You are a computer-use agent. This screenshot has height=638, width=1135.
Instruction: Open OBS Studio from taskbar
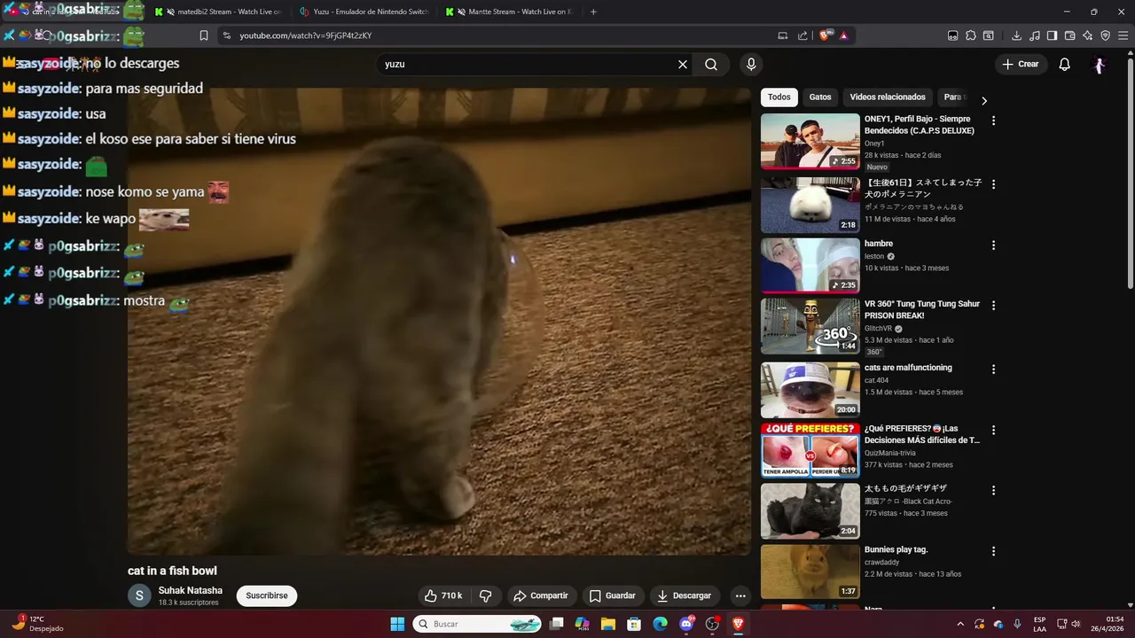pyautogui.click(x=712, y=624)
